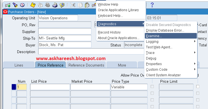208x109 pixels.
Task: Click the Description input field
Action: point(91,51)
